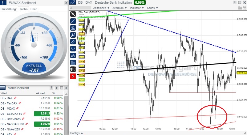Click the chart panel line-chart icon

(x=72, y=2)
